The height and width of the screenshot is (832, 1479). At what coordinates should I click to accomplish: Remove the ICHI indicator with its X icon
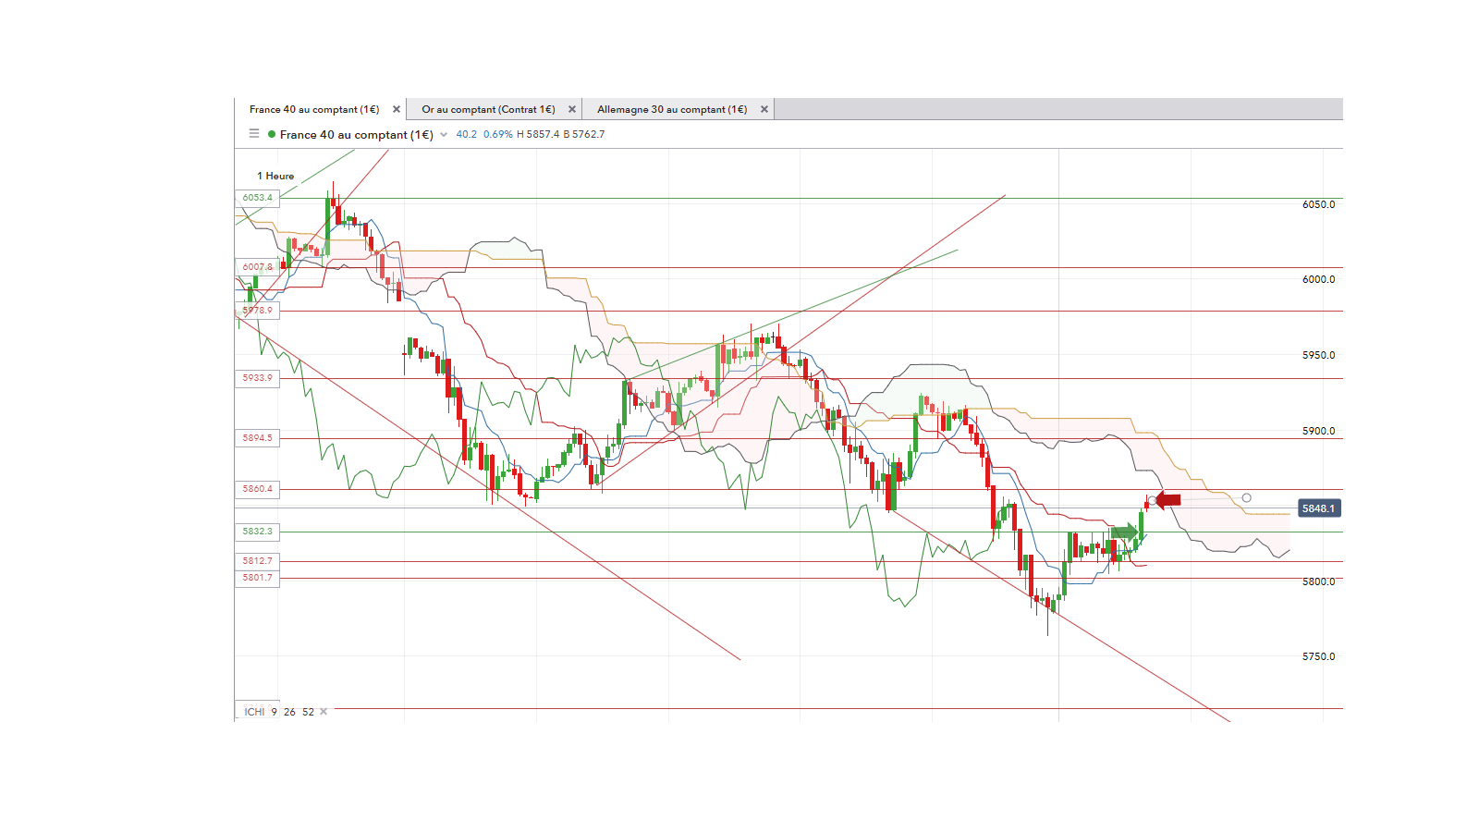[x=324, y=712]
